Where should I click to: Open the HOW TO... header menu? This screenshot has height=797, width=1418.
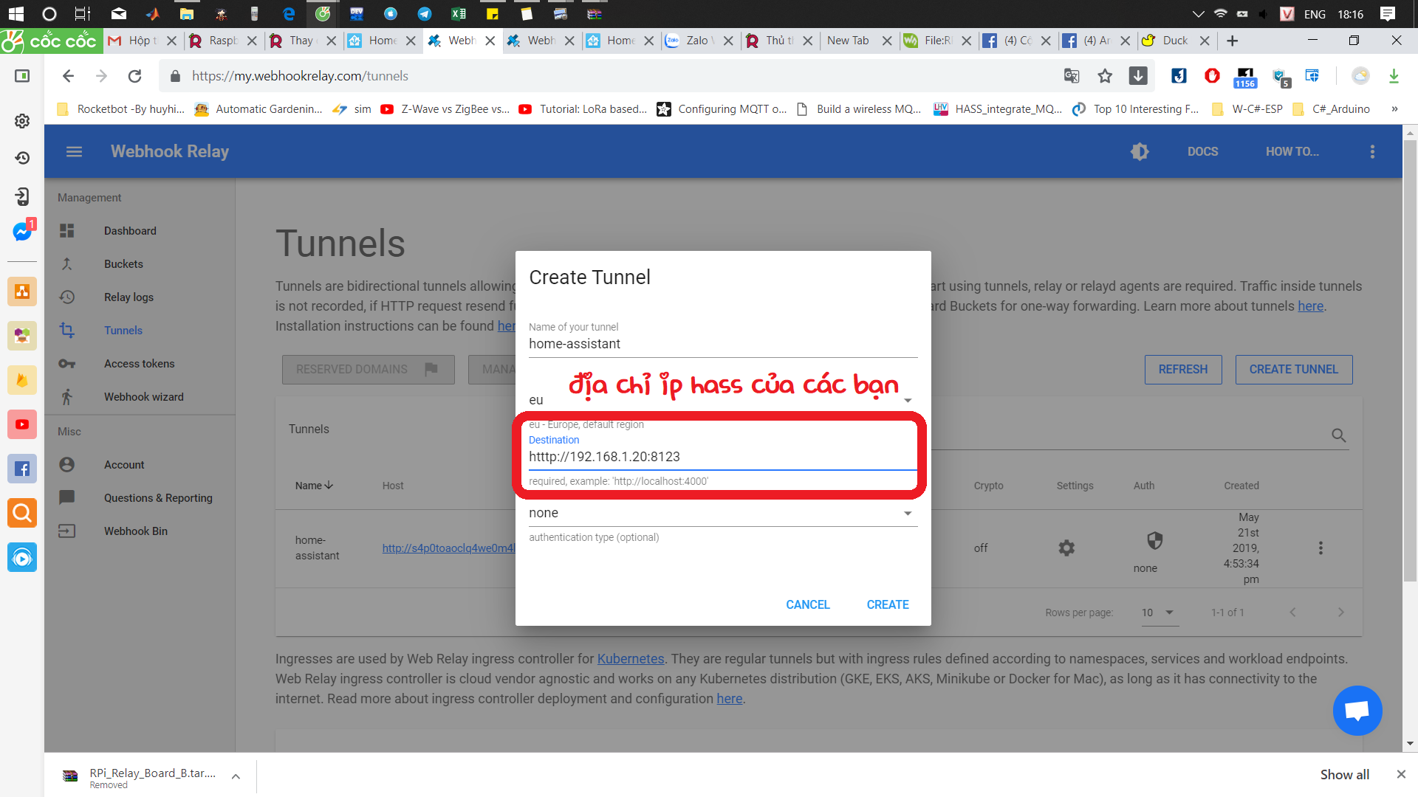point(1292,151)
